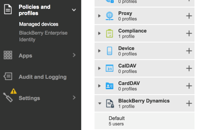Click the Apps grid icon

coord(8,55)
